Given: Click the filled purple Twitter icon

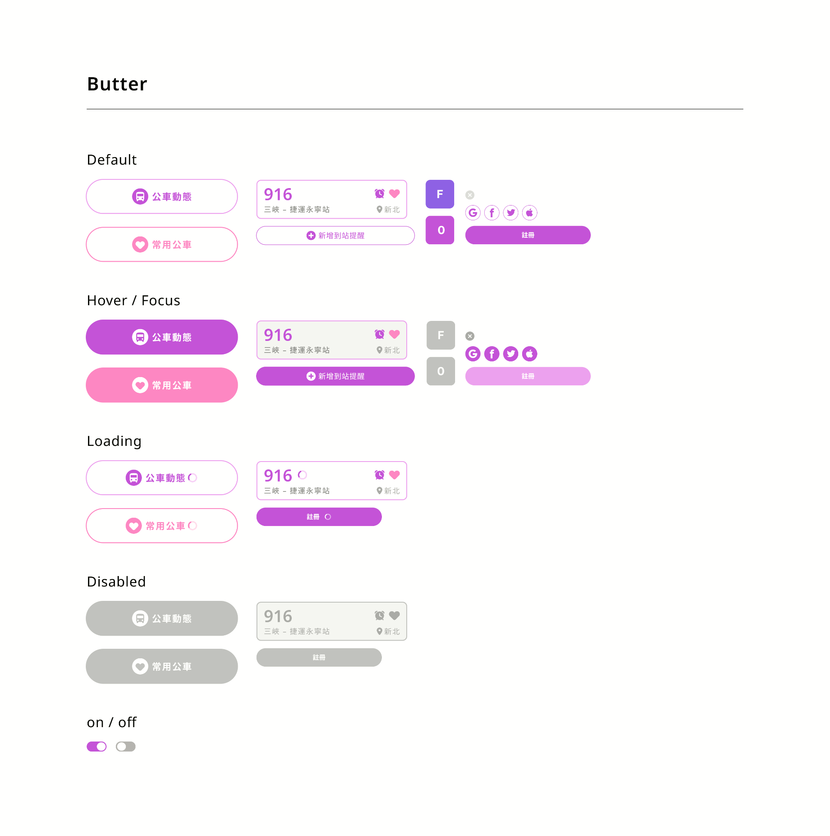Looking at the screenshot, I should pos(510,354).
